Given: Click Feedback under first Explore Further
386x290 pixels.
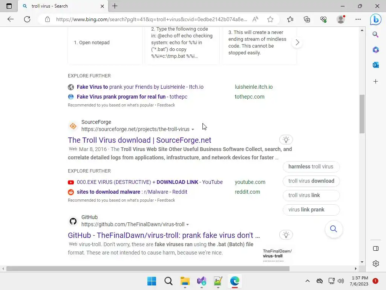Looking at the screenshot, I should click(166, 105).
